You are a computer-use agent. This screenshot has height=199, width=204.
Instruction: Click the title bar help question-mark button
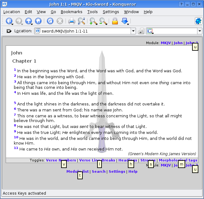[x=181, y=4]
